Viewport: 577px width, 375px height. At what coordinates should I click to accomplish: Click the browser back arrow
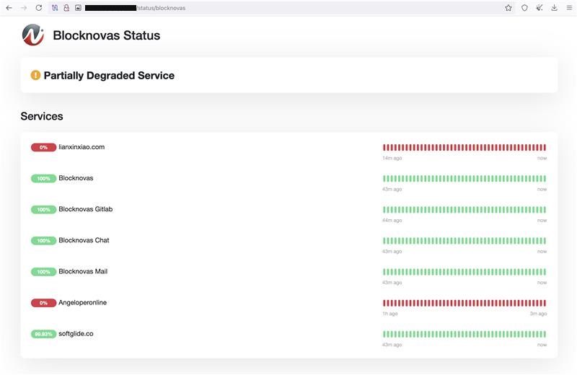[x=9, y=8]
